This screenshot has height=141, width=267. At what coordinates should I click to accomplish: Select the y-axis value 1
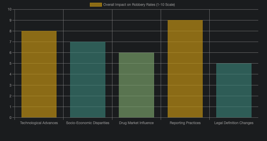10,107
